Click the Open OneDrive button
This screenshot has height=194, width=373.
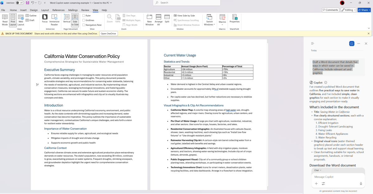(109, 34)
